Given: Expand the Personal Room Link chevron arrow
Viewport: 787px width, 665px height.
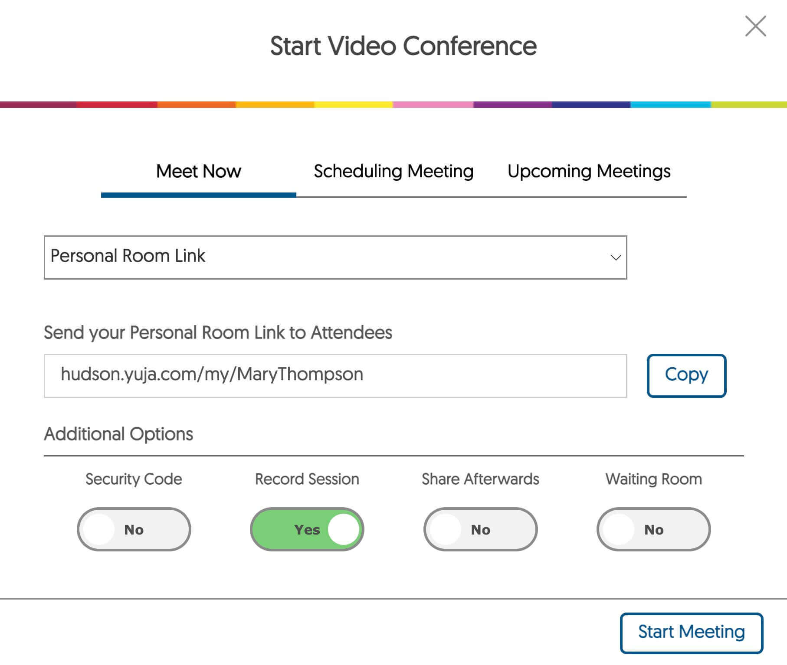Looking at the screenshot, I should [x=616, y=258].
